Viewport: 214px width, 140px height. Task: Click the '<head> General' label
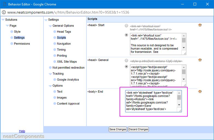click(98, 60)
